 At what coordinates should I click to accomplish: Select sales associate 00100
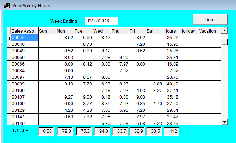click(25, 91)
